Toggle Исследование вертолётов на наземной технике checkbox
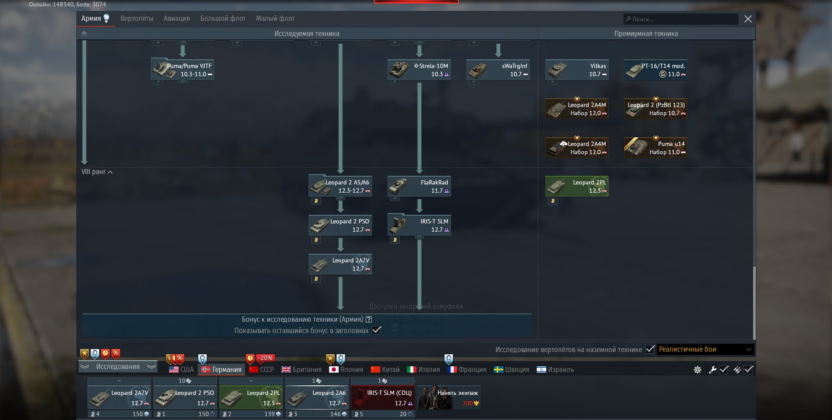Image resolution: width=832 pixels, height=420 pixels. (649, 349)
